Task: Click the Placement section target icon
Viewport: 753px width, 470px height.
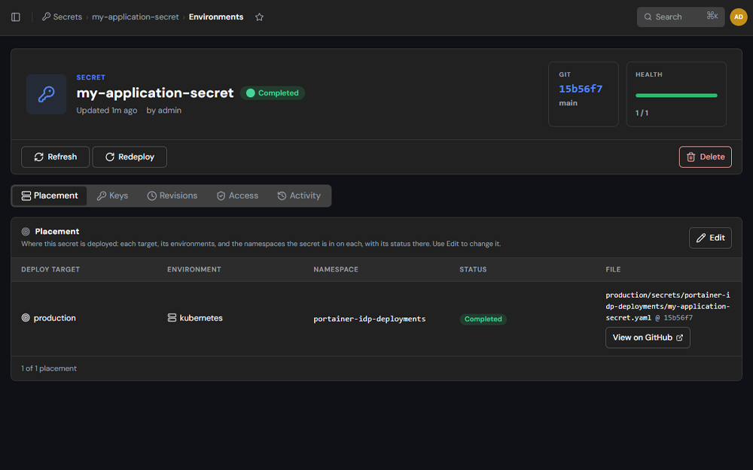Action: (x=26, y=232)
